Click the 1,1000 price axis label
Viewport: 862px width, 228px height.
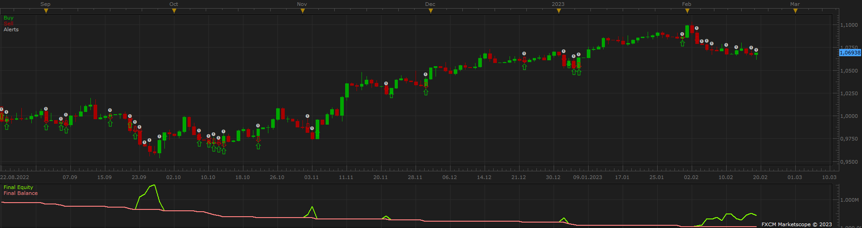pos(849,25)
